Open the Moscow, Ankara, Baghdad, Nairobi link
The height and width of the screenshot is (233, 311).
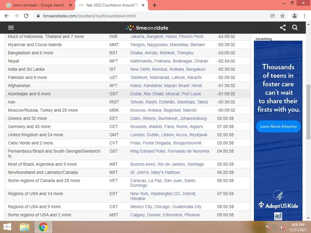coord(163,110)
